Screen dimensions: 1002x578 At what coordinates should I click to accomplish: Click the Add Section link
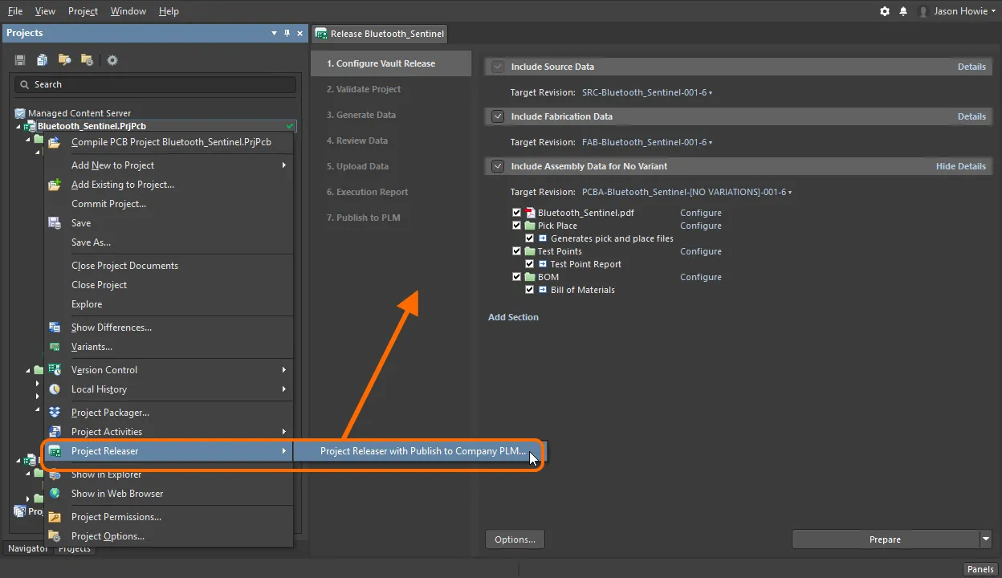click(513, 317)
